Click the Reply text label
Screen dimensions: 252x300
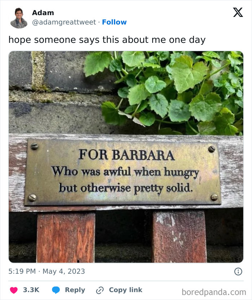pyautogui.click(x=75, y=290)
